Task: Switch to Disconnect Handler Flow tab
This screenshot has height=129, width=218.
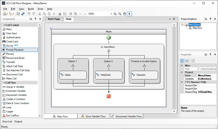Action: coord(127,116)
